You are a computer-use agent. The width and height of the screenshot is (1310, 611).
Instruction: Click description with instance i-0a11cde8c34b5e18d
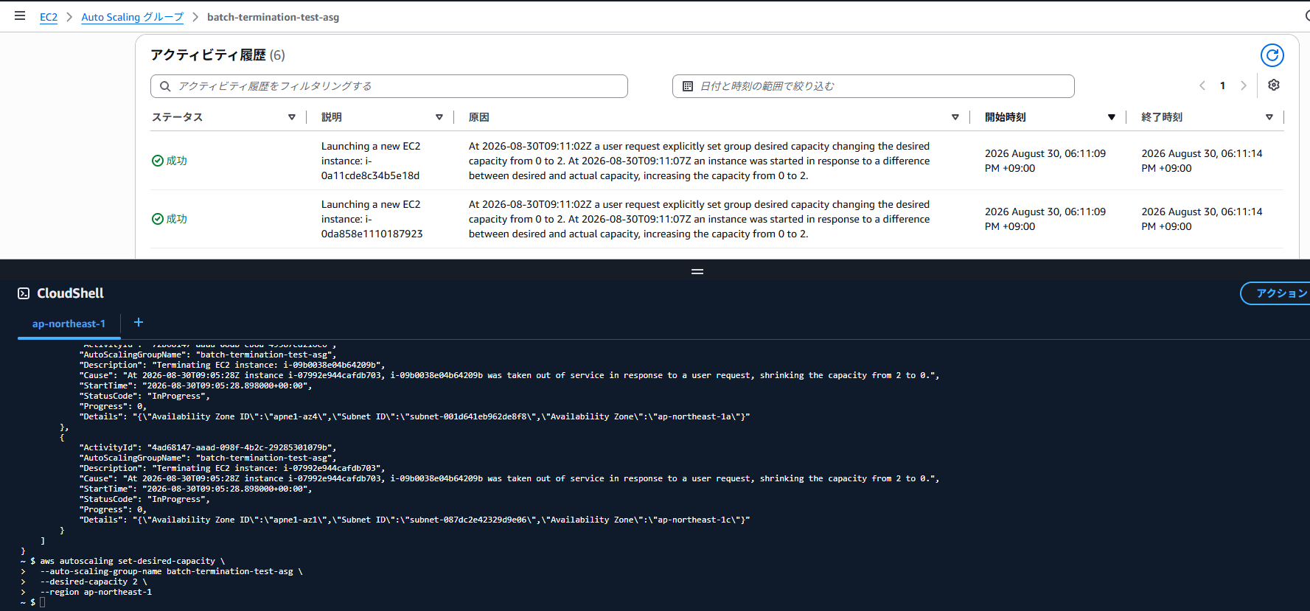[371, 161]
